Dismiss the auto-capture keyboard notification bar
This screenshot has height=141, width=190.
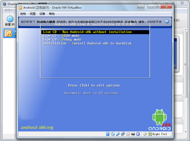167,22
